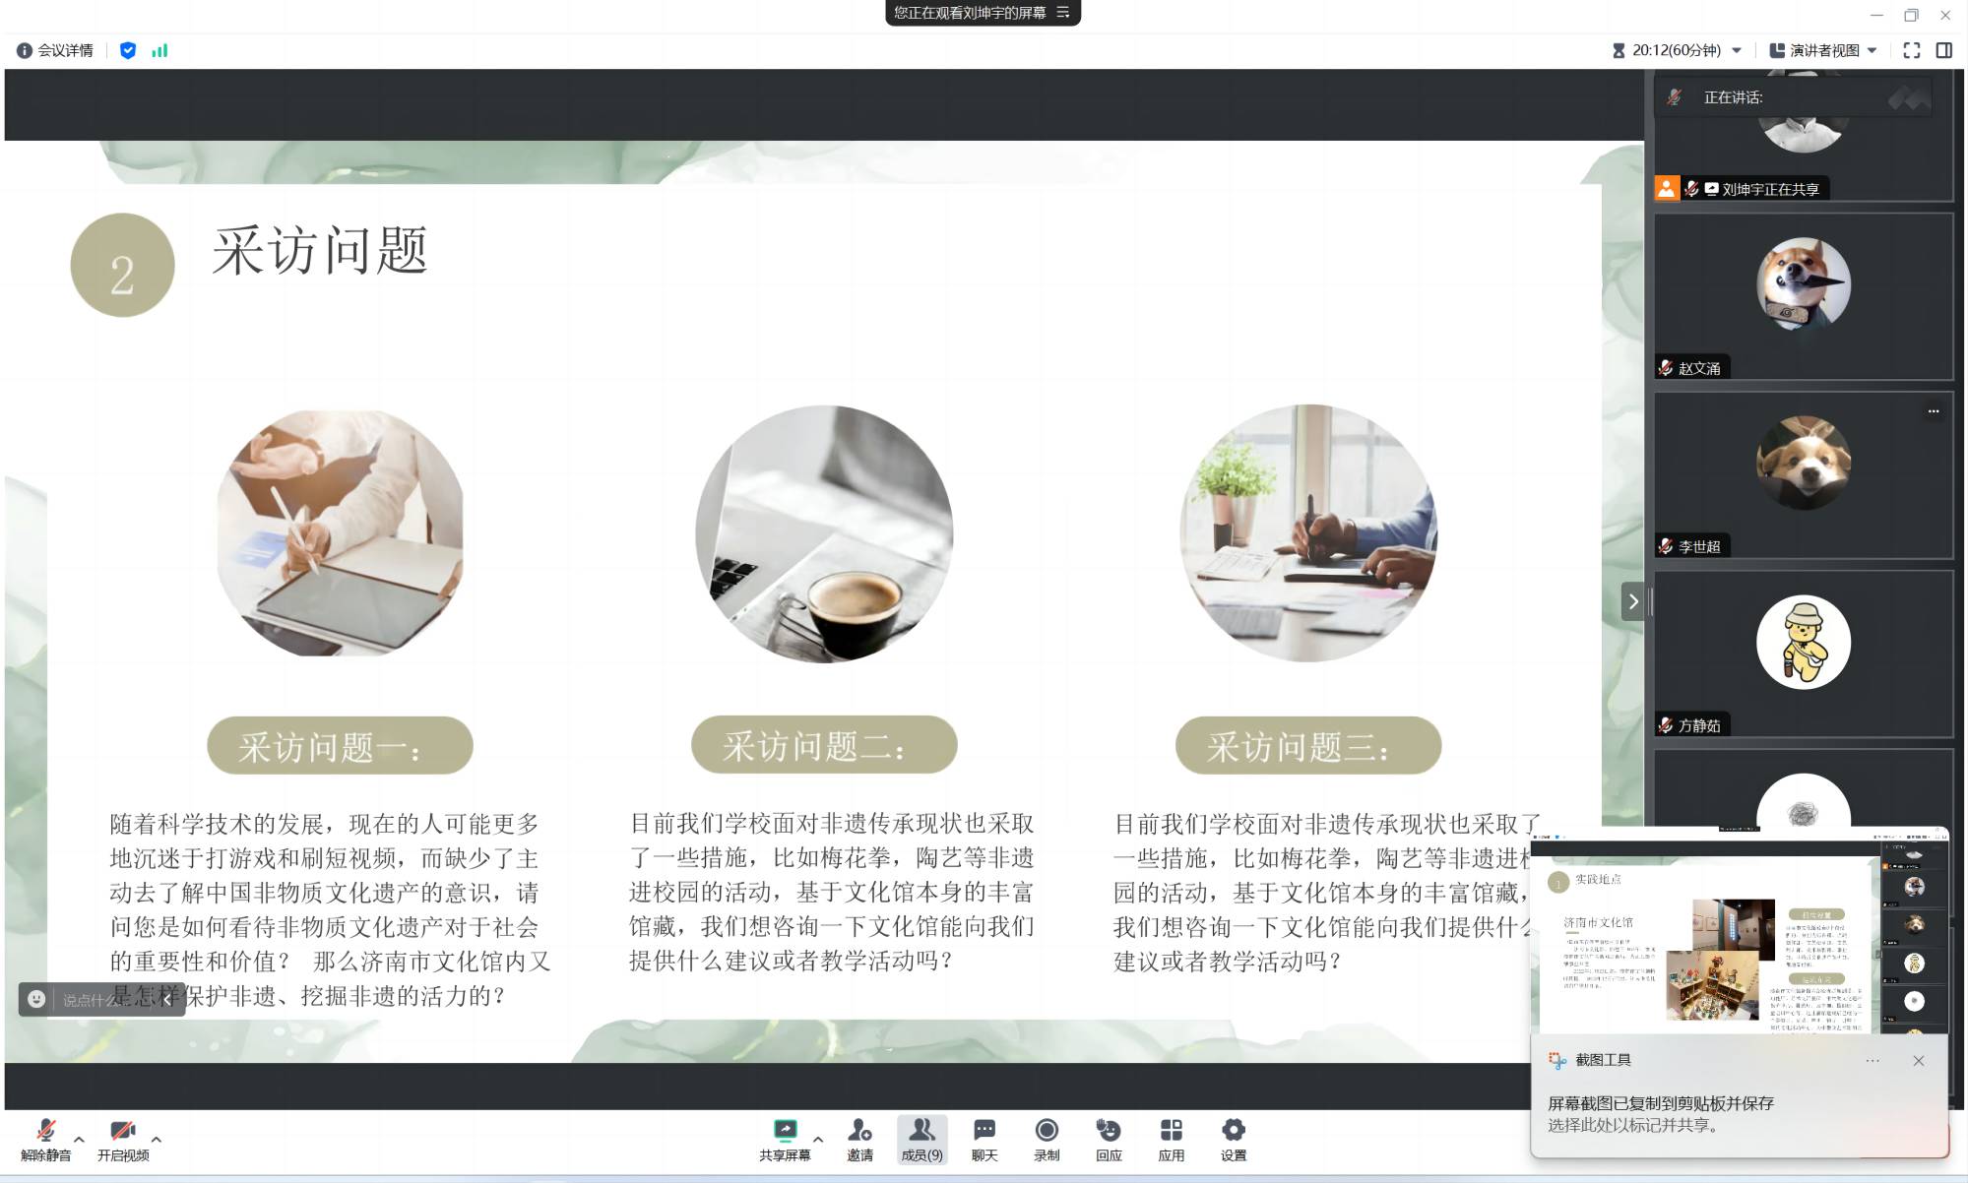This screenshot has width=1968, height=1183.
Task: Collapse the participant video sidebar arrow
Action: click(1632, 601)
